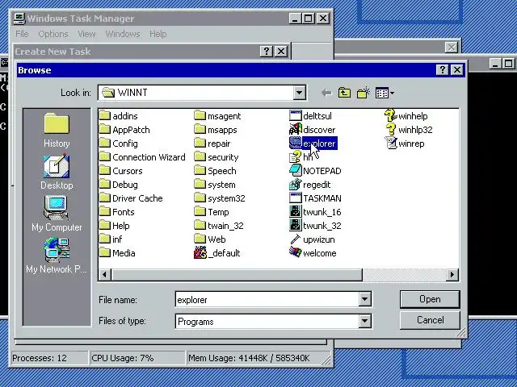Click the horizontal scrollbar thumb

[x=237, y=274]
